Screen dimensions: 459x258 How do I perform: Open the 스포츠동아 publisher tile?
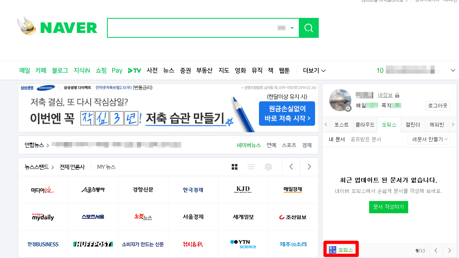(93, 190)
